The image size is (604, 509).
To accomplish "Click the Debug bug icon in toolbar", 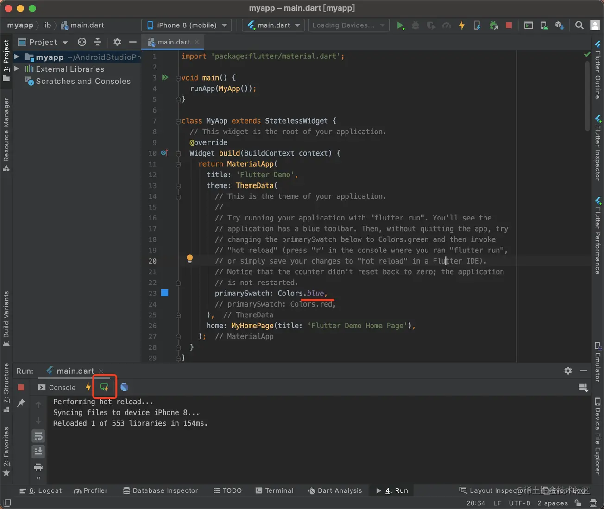I will 415,25.
